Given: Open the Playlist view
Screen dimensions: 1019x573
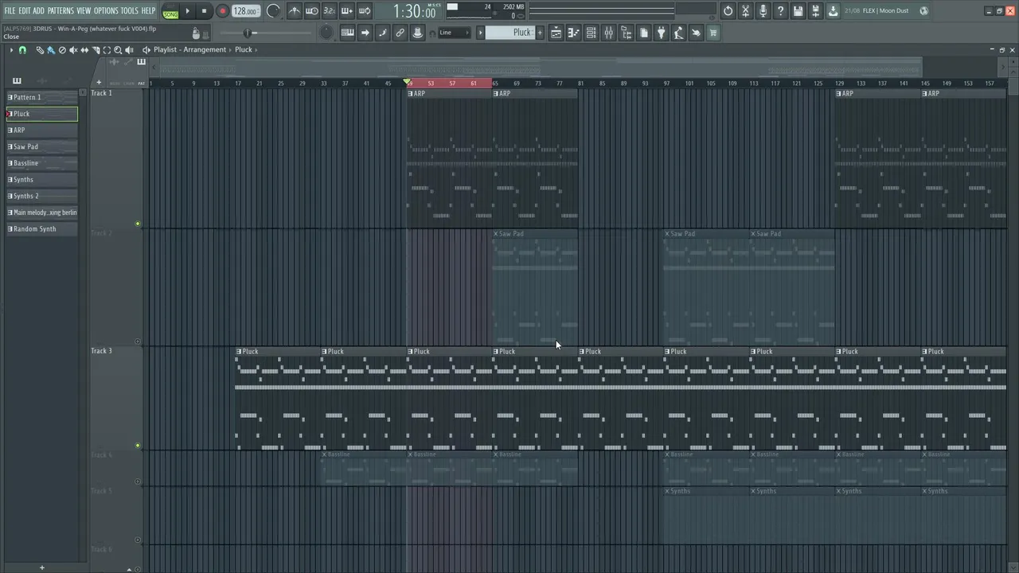Looking at the screenshot, I should [556, 33].
